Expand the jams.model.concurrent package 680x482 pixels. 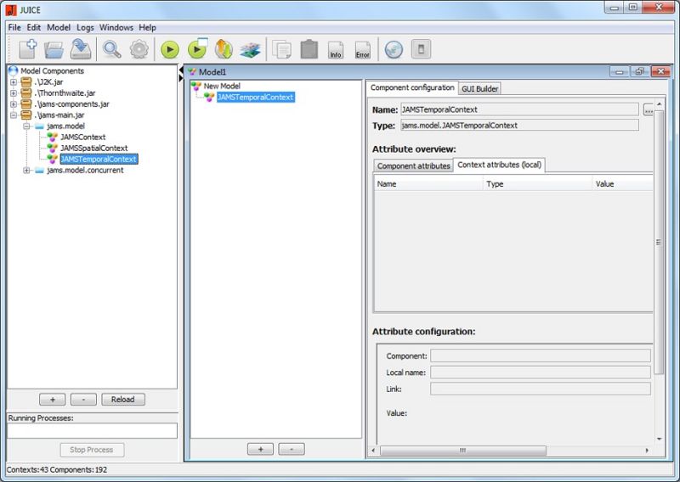click(x=27, y=171)
